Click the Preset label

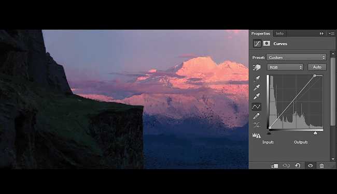coord(259,57)
